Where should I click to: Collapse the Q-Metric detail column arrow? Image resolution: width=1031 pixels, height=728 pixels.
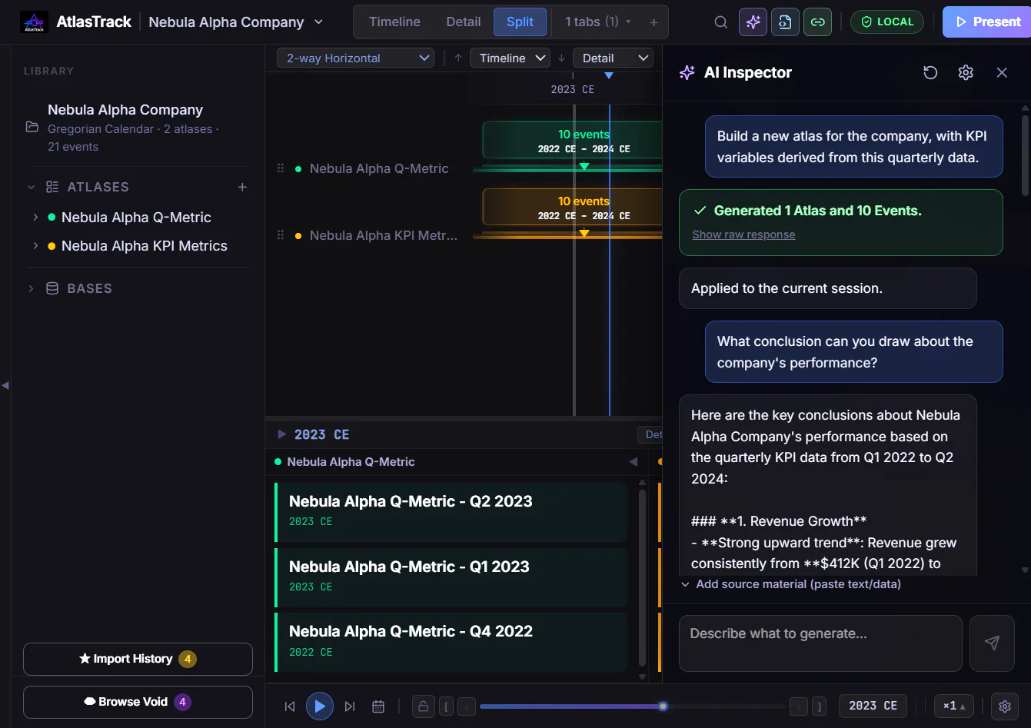(x=634, y=462)
